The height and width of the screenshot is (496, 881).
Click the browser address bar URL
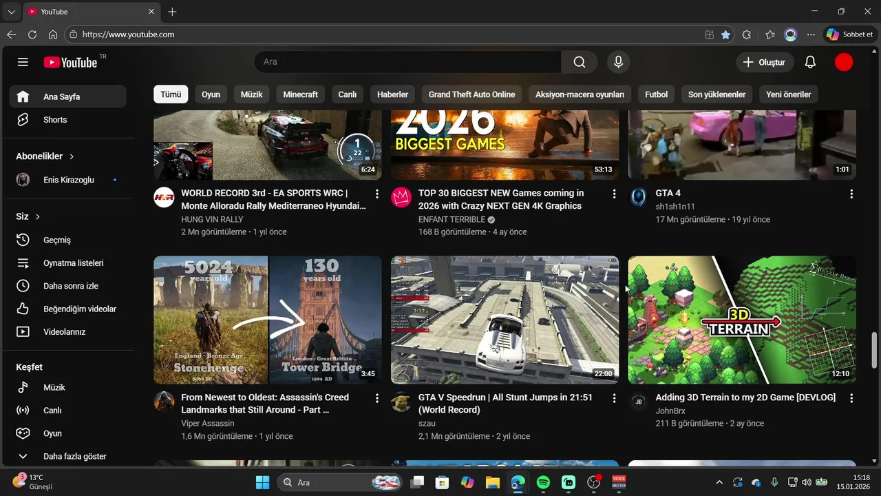pos(128,34)
